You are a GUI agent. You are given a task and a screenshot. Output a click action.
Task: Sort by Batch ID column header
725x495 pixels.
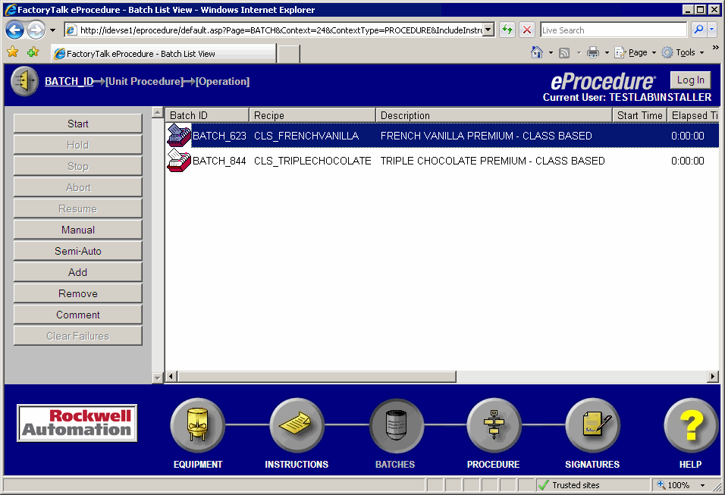207,115
